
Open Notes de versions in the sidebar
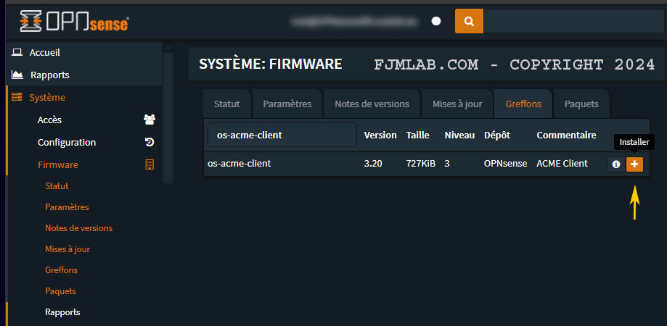[78, 228]
